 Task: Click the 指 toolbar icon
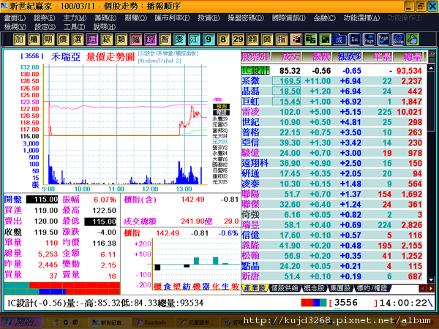282,39
